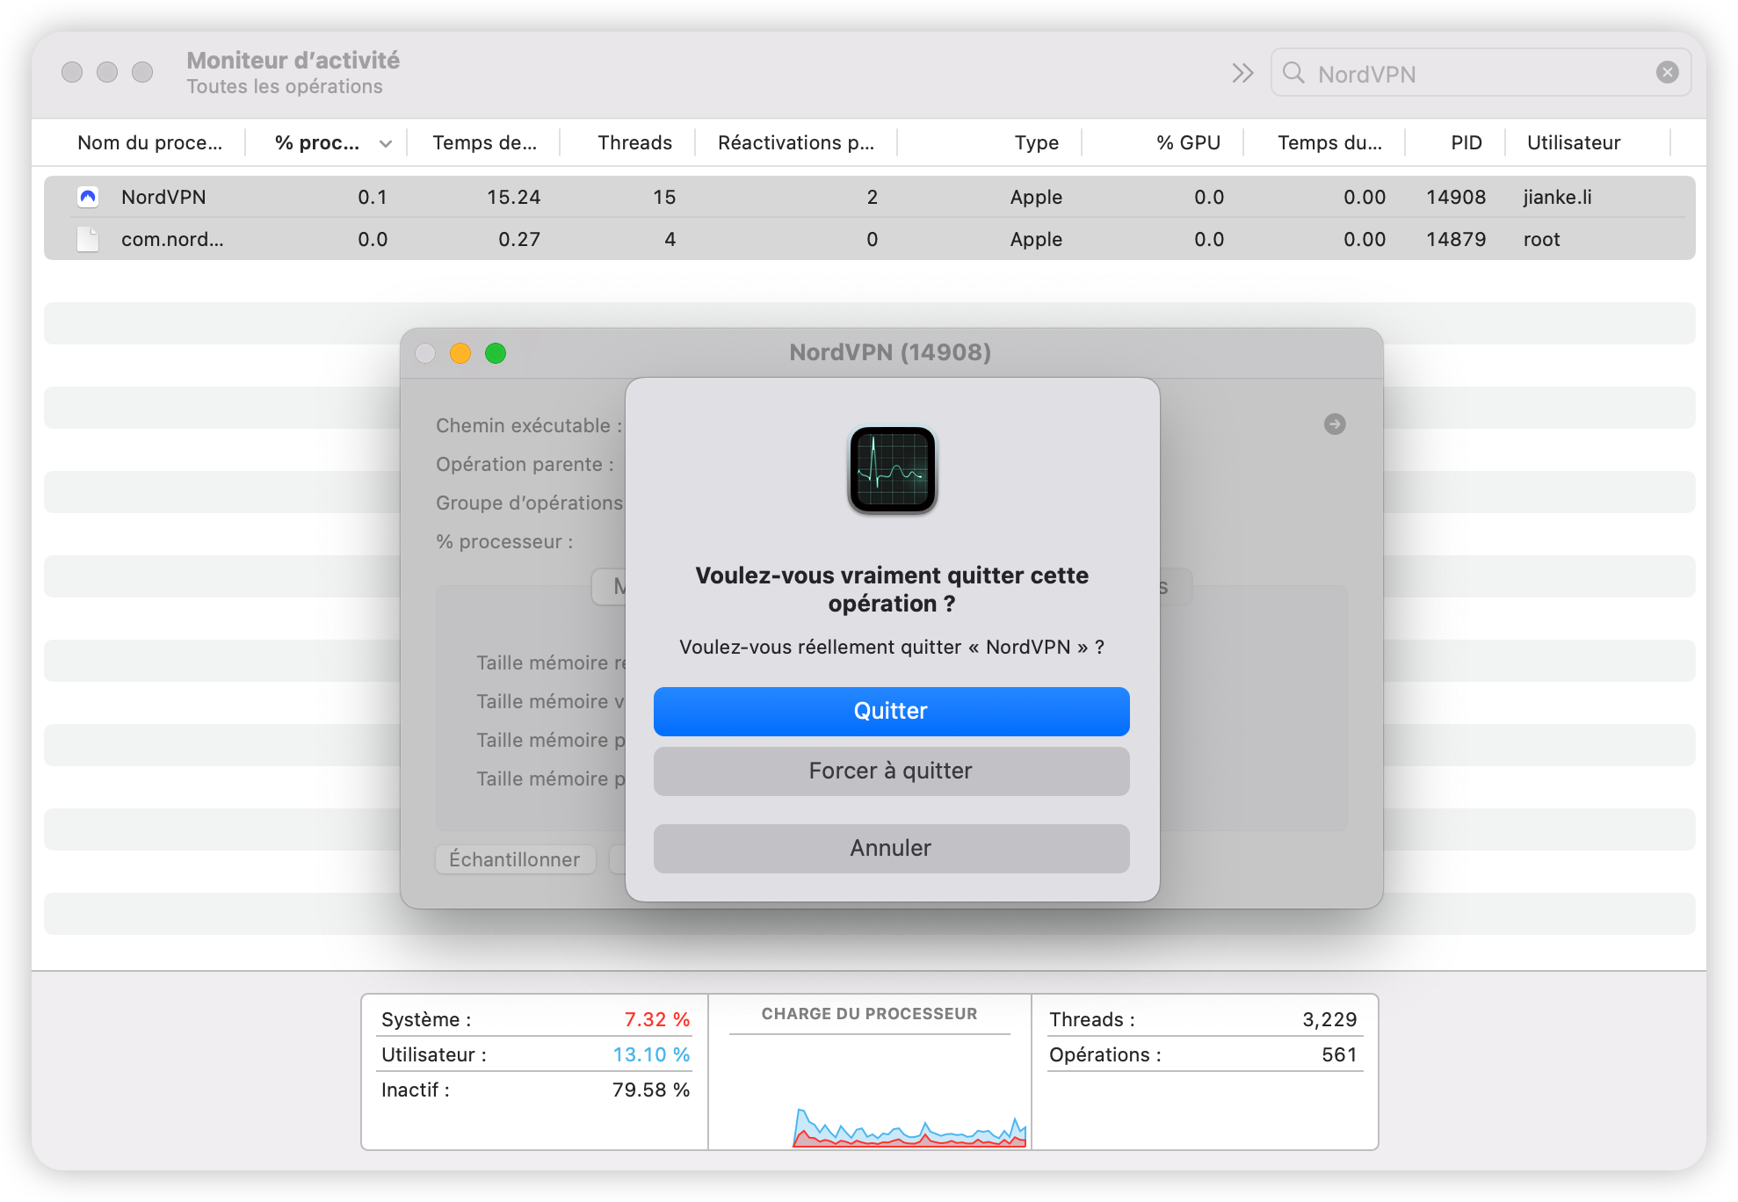Click the Échantillonner button in the NordVPN window
This screenshot has width=1738, height=1202.
tap(515, 859)
